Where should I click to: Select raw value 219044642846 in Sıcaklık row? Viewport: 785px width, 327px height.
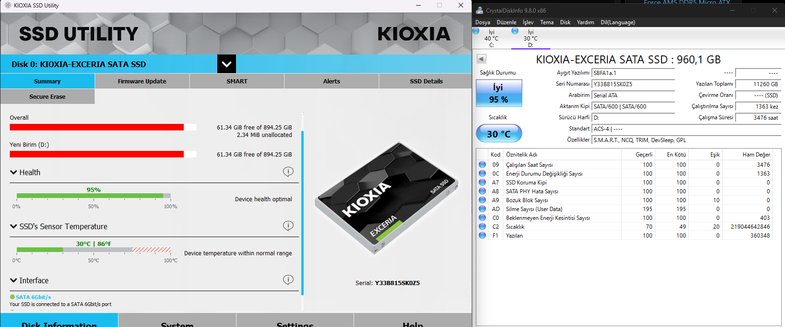click(750, 226)
